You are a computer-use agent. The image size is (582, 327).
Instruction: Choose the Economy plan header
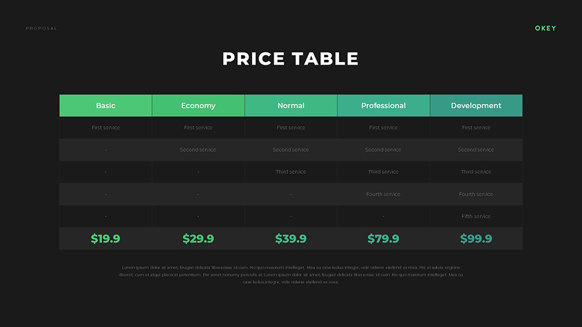click(199, 105)
